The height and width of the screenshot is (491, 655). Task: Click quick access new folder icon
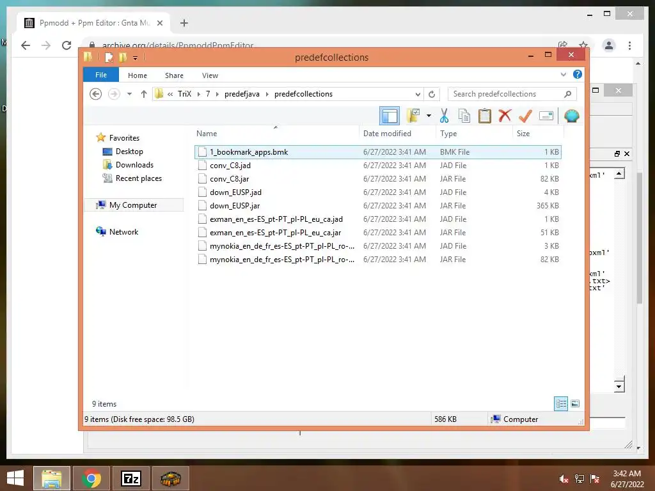[x=123, y=57]
